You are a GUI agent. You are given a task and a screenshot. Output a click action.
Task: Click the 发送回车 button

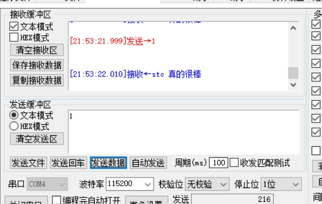coord(68,163)
